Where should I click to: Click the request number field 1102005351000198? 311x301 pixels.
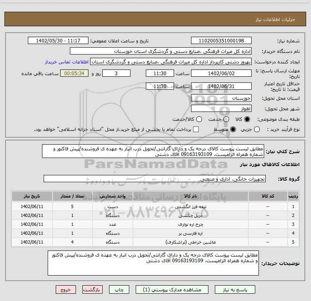[x=221, y=41]
